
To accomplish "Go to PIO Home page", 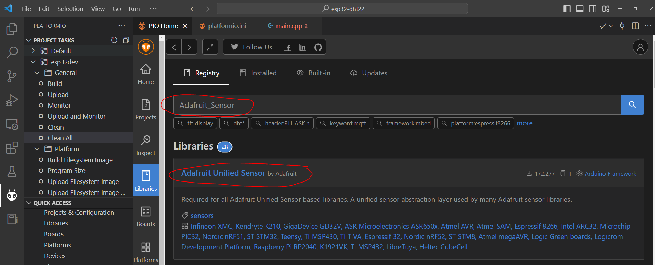I will pyautogui.click(x=146, y=74).
